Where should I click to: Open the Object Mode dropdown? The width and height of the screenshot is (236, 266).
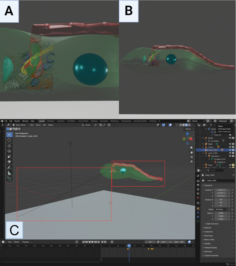(x=20, y=125)
